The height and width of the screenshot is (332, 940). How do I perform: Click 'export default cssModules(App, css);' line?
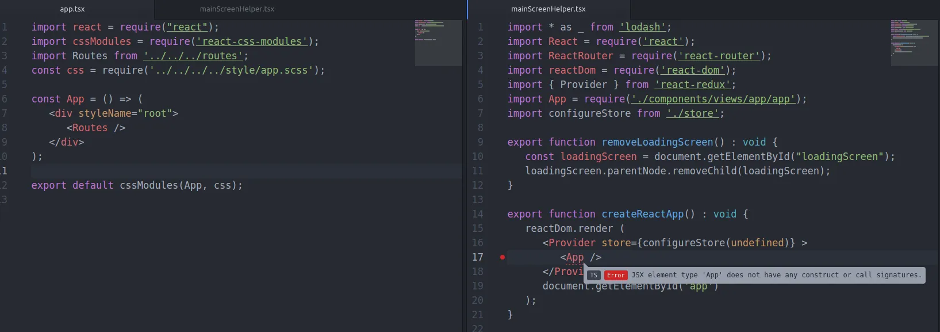click(137, 185)
